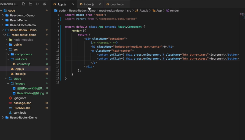Screen dimensions: 245x140
Task: Click the Refresh Explorer icon
Action: 38,4
